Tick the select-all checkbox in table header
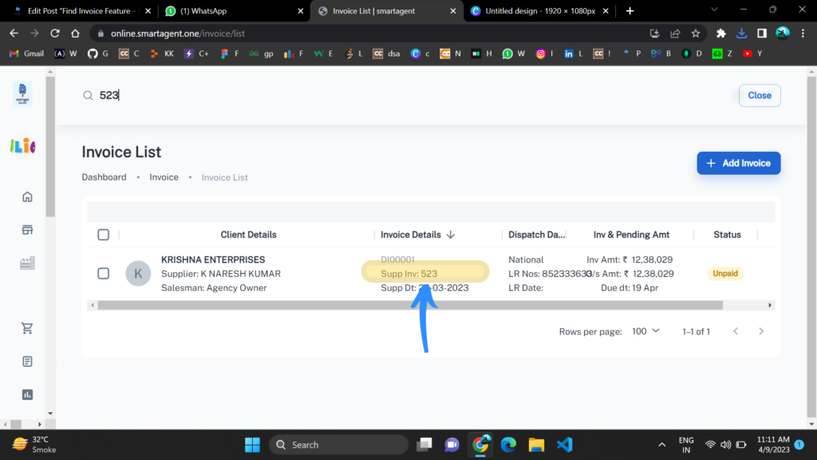 point(103,235)
